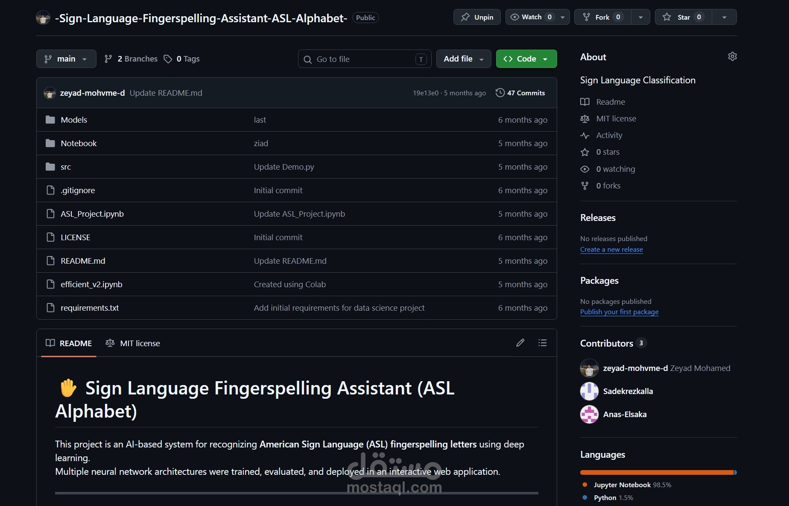
Task: Open the 'Created using Colab' commit message
Action: pyautogui.click(x=290, y=284)
